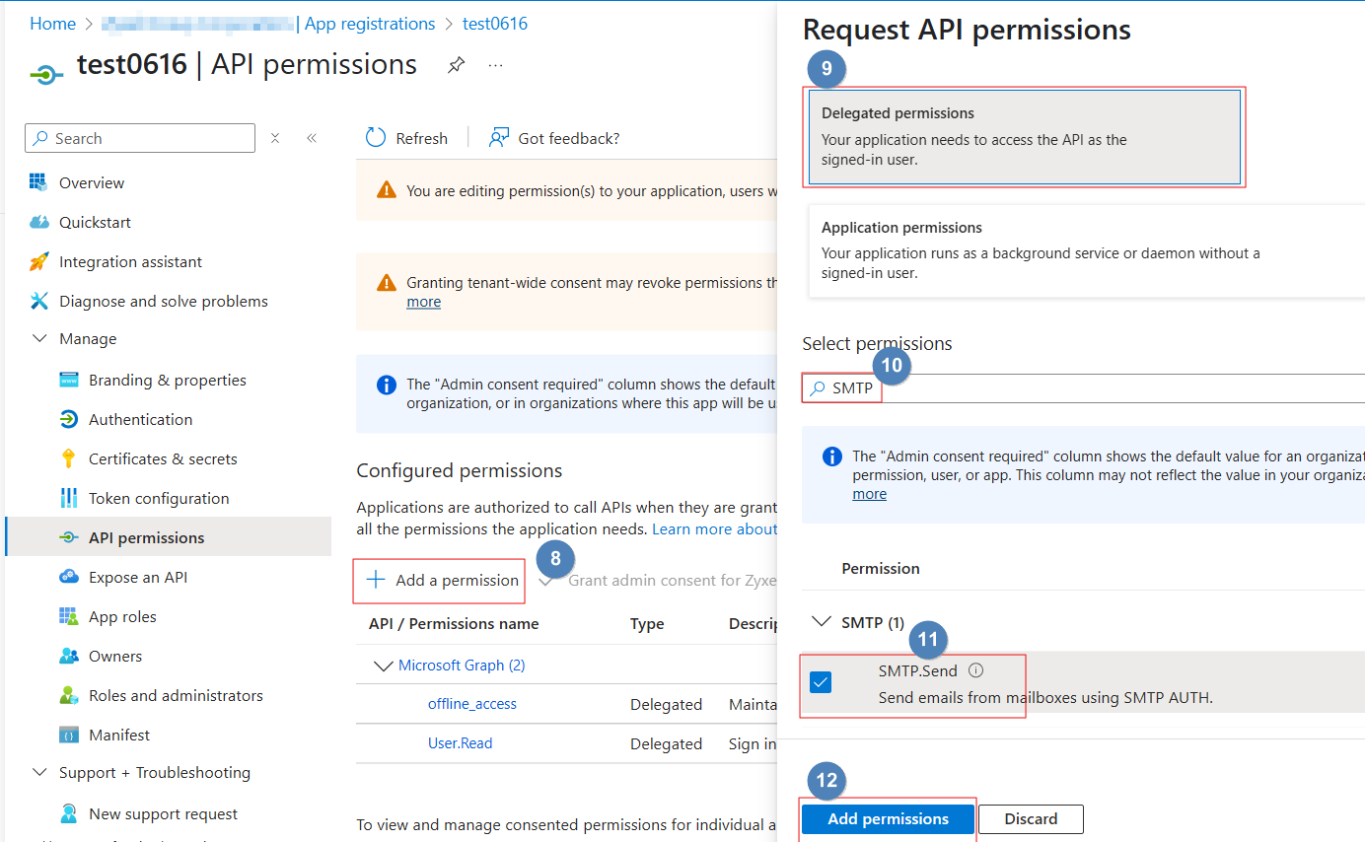Uncheck the SMTP.Send permission checkbox

(x=821, y=682)
